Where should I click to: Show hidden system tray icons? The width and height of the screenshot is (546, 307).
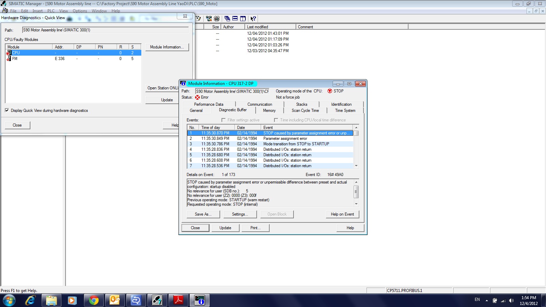pyautogui.click(x=487, y=301)
